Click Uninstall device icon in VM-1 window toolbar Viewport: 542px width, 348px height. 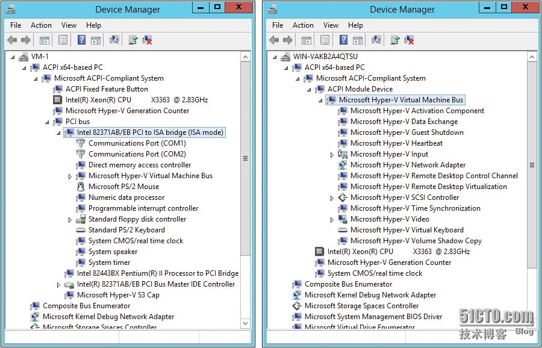148,40
